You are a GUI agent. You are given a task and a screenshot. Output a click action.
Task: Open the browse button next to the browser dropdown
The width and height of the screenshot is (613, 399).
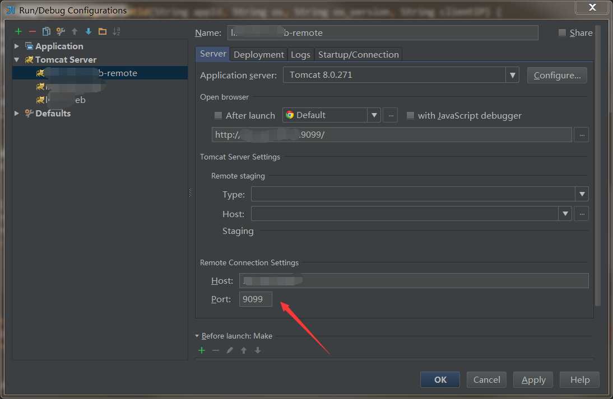[x=391, y=115]
